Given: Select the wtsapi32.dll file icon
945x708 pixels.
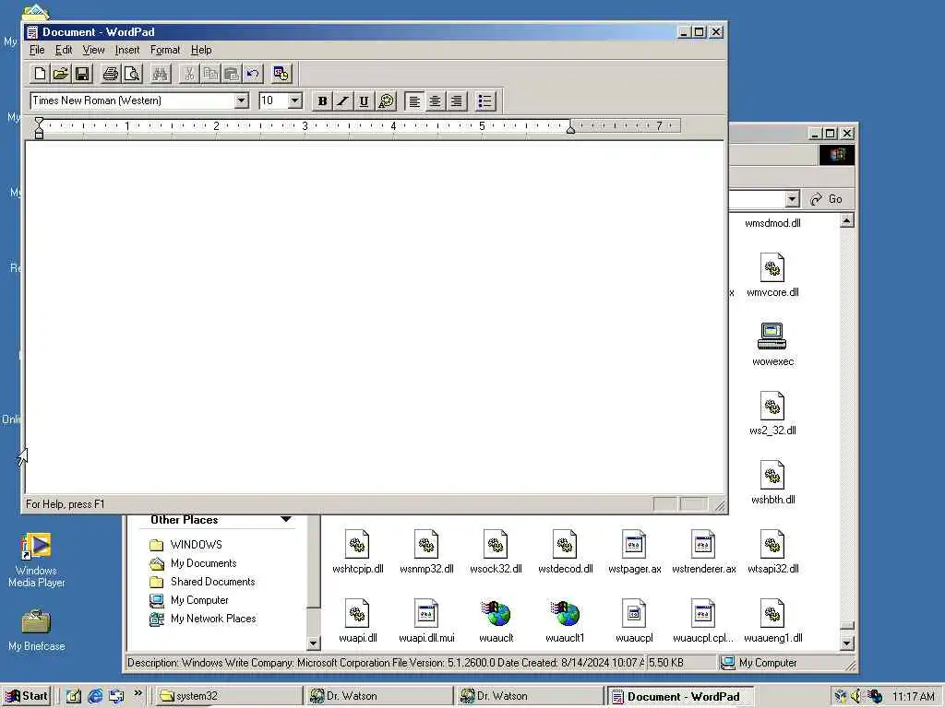Looking at the screenshot, I should click(x=772, y=545).
